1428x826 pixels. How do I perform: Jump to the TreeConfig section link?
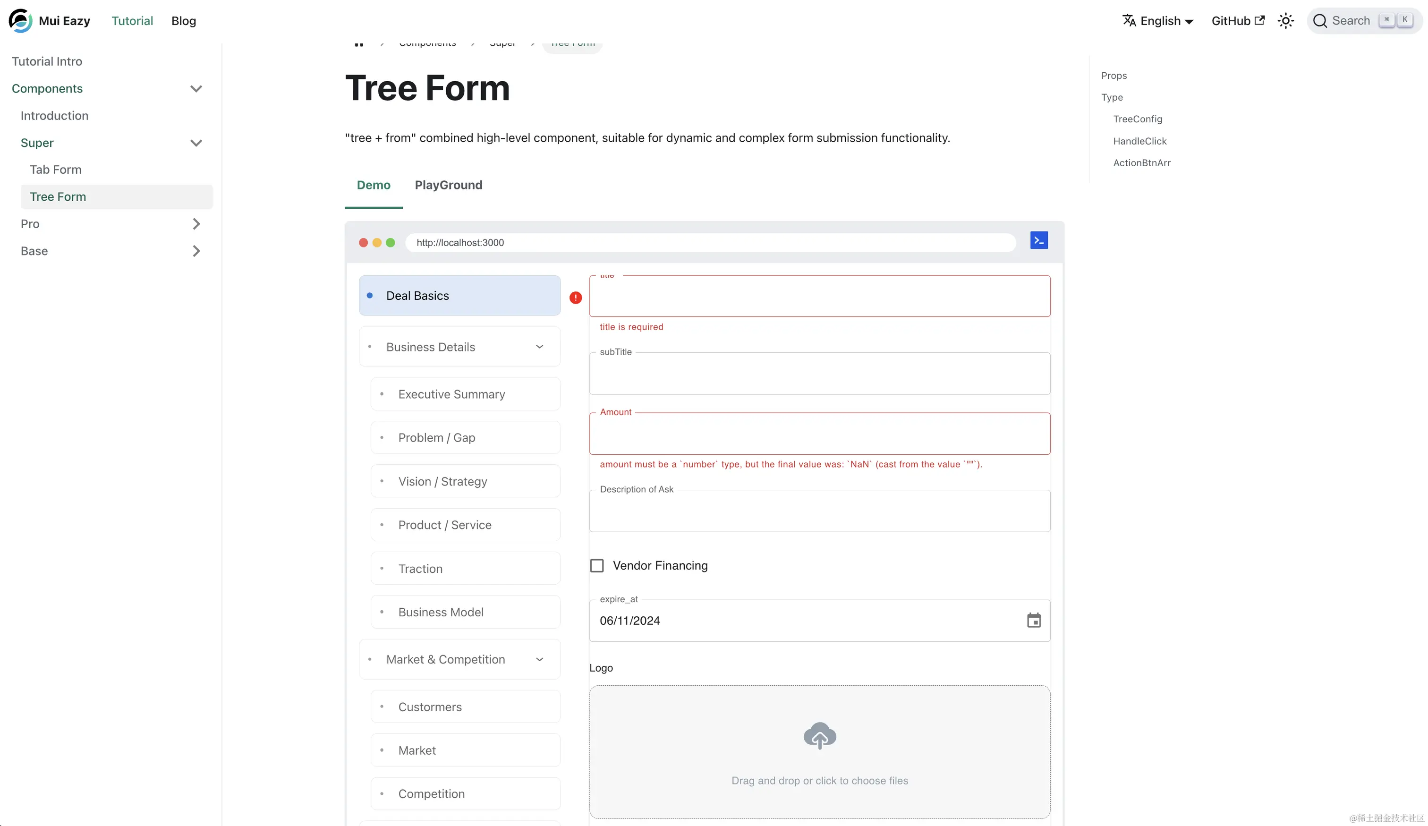[x=1137, y=119]
